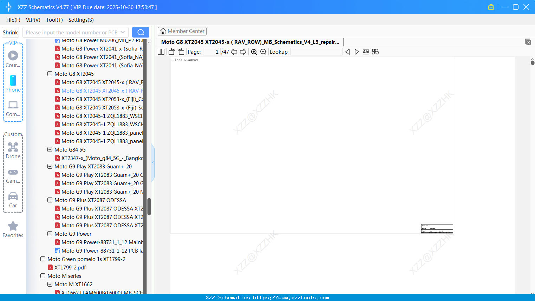This screenshot has height=301, width=535.
Task: Click the yellow bag icon in title bar
Action: tap(491, 7)
